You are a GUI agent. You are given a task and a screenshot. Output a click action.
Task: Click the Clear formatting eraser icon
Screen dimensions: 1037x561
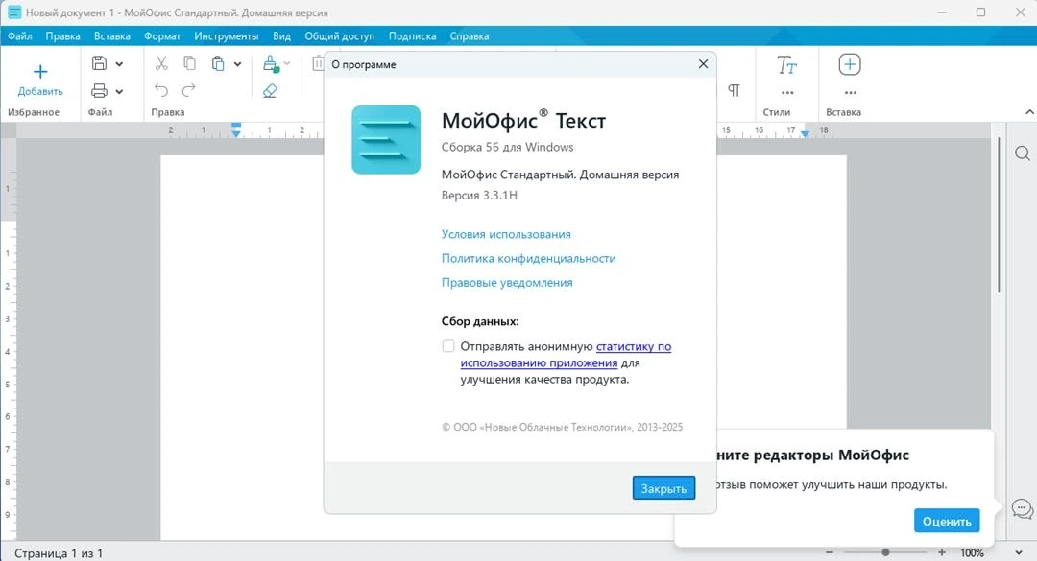click(x=270, y=90)
